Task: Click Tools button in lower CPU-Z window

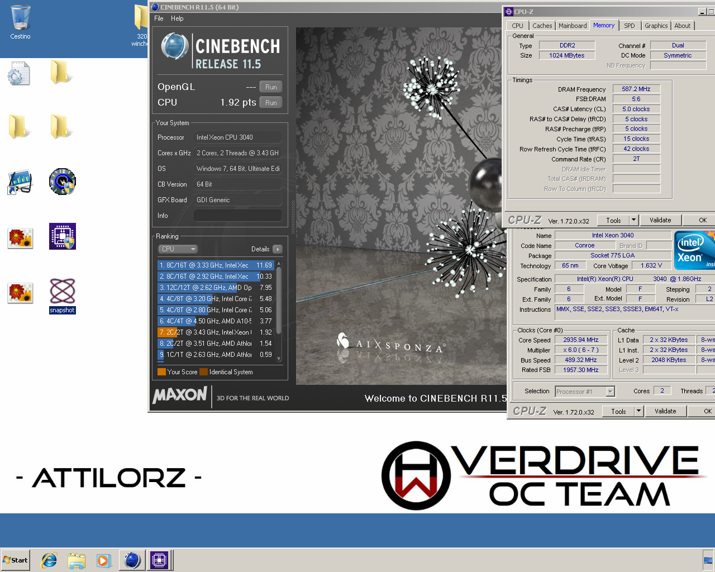Action: click(x=618, y=412)
